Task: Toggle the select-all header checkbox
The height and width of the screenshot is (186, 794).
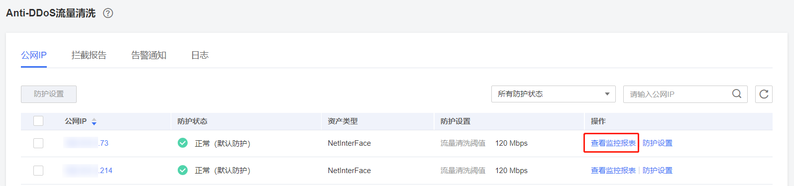Action: click(x=38, y=121)
